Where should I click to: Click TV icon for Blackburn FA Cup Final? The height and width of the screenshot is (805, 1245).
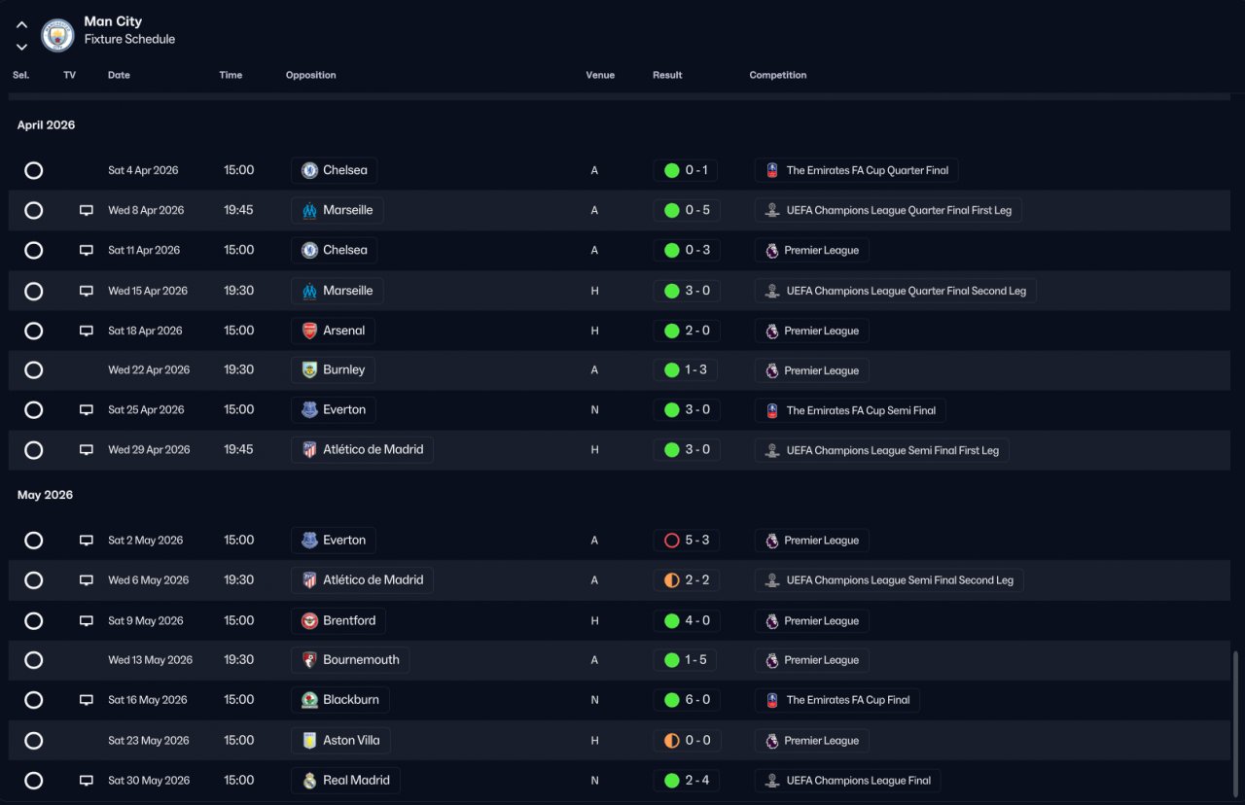point(87,700)
